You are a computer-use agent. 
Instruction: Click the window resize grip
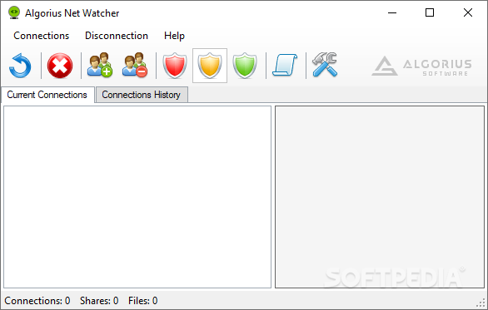tap(481, 303)
